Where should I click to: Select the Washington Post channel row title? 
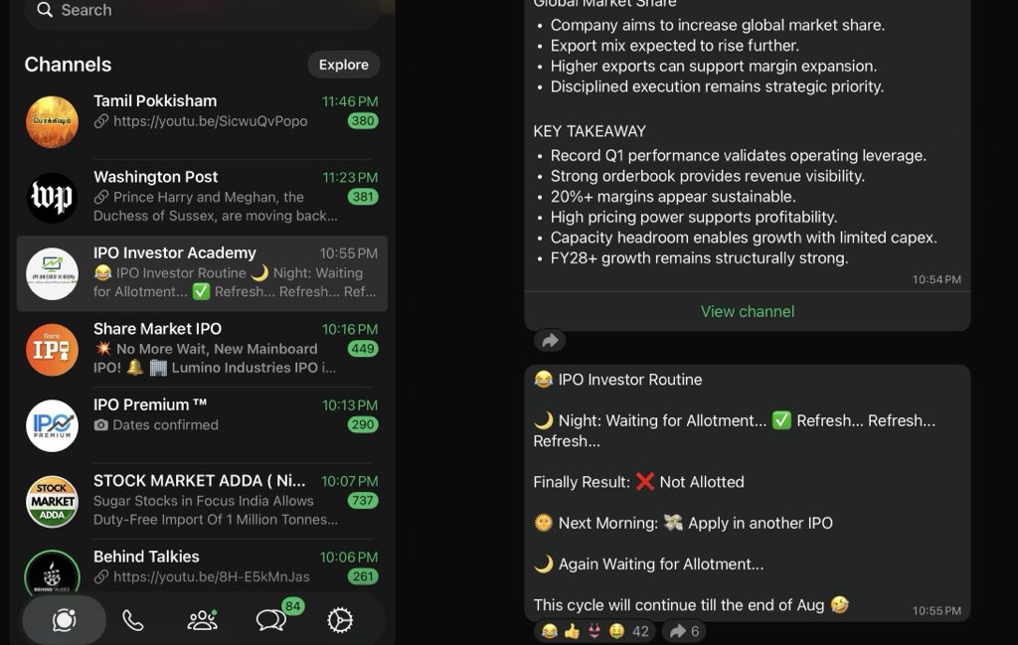pyautogui.click(x=156, y=177)
